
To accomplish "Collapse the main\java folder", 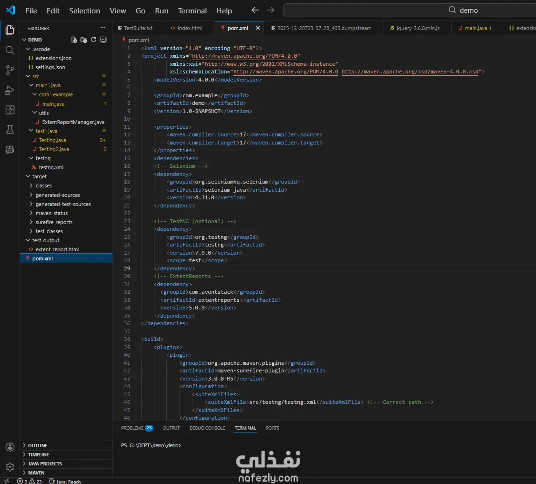I will tap(31, 85).
